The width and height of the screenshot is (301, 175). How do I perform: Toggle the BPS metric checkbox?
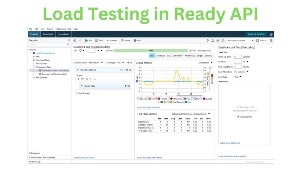(x=147, y=99)
